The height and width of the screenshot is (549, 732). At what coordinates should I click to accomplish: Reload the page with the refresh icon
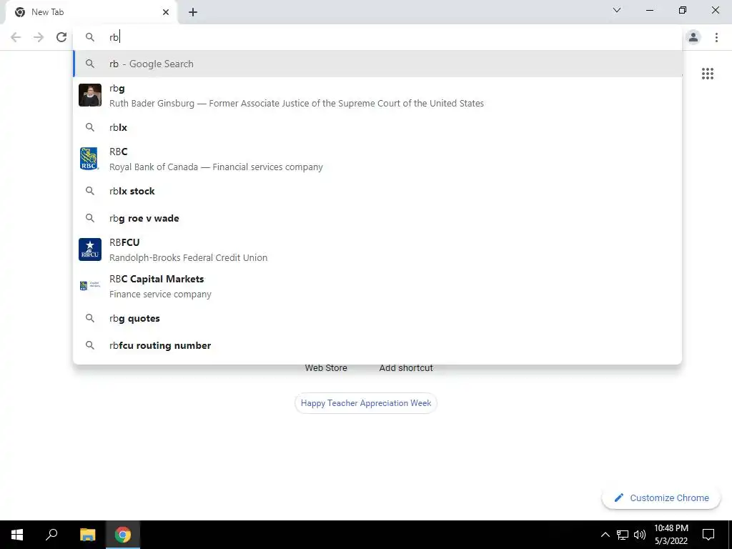[x=61, y=37]
